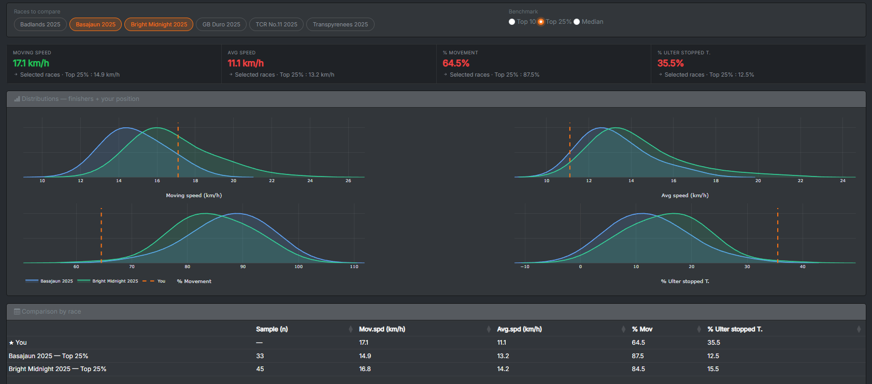This screenshot has width=872, height=384.
Task: Sort table by % Mov column arrow
Action: point(699,329)
